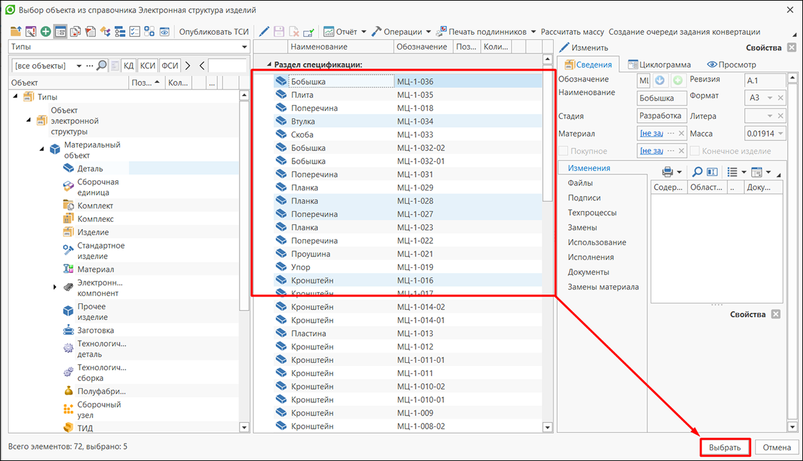Open the [все объекты] filter dropdown
The image size is (803, 461).
coord(79,65)
